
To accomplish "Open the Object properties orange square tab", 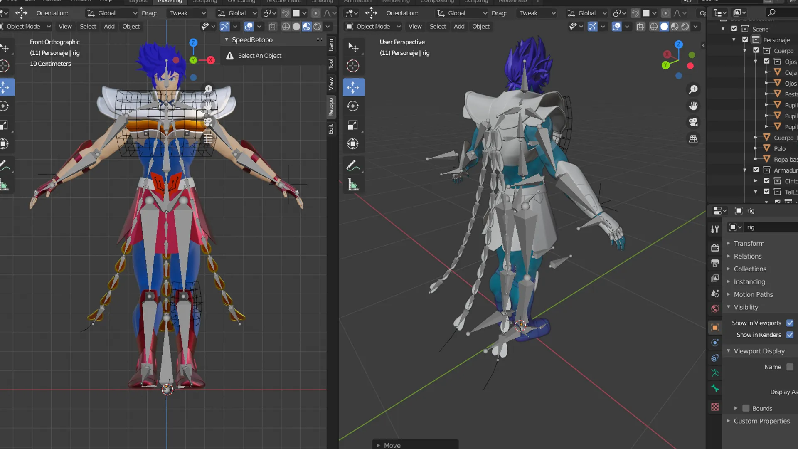I will point(715,328).
